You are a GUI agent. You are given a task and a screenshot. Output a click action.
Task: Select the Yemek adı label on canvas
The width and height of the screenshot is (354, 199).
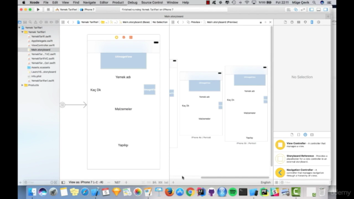[x=123, y=77]
